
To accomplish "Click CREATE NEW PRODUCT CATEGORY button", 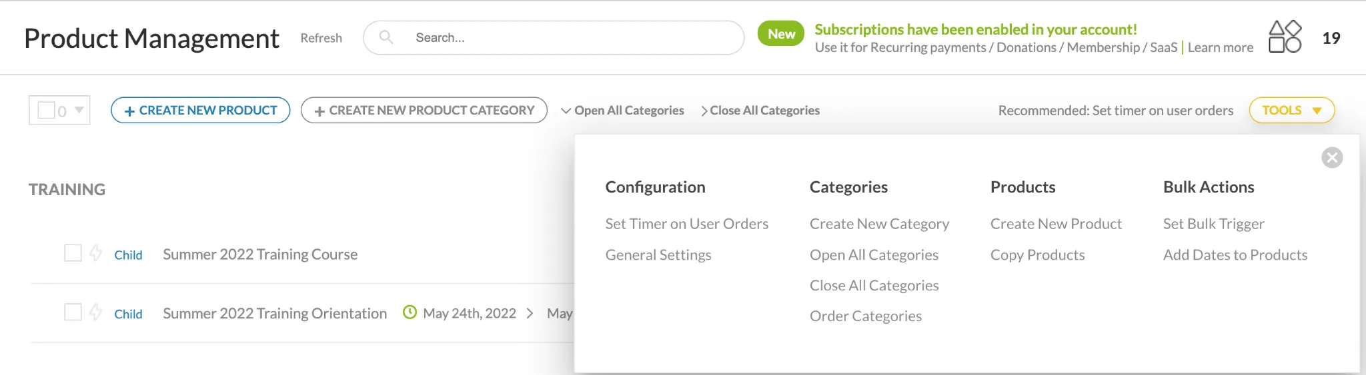I will (x=424, y=111).
